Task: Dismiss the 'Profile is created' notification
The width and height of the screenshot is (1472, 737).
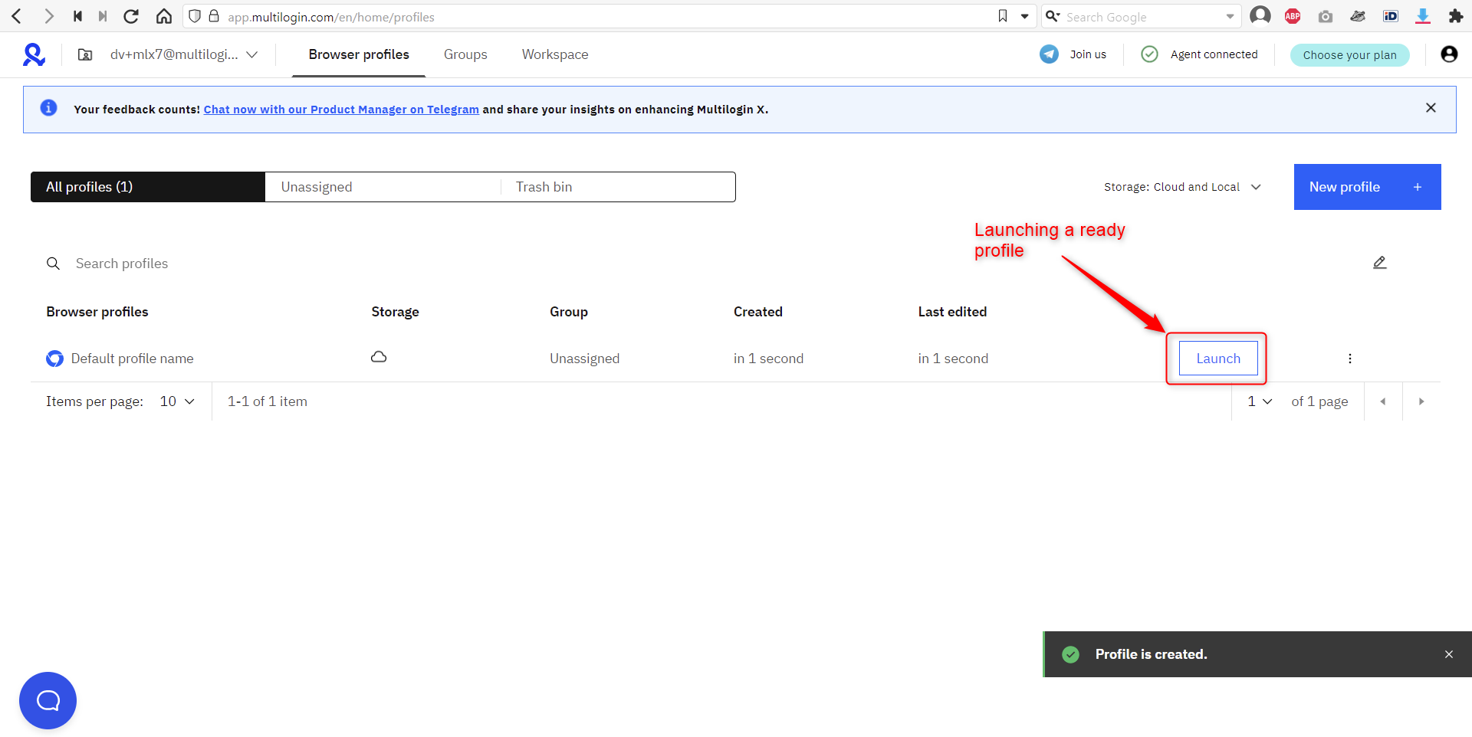Action: [1449, 654]
